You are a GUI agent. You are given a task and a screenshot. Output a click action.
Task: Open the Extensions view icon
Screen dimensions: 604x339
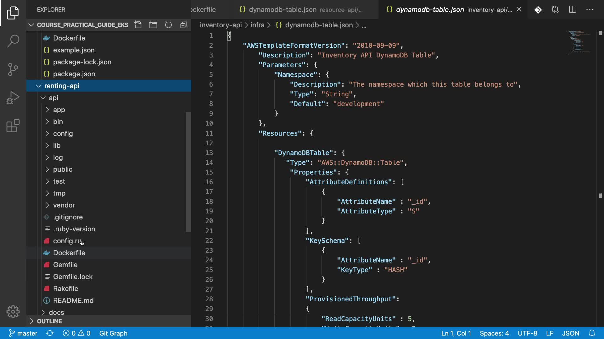[13, 126]
